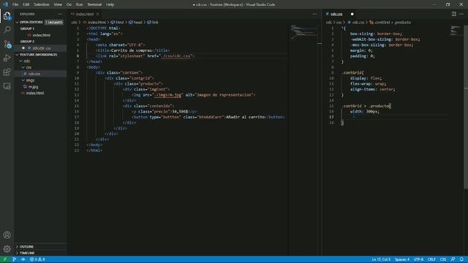Open the Terminal menu
Screen dimensions: 468x263
click(x=94, y=4)
